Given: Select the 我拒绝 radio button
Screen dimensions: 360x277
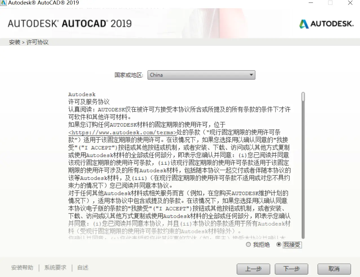Looking at the screenshot, I should tap(248, 245).
